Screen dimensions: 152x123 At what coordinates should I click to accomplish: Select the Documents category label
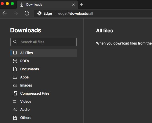tap(30, 69)
